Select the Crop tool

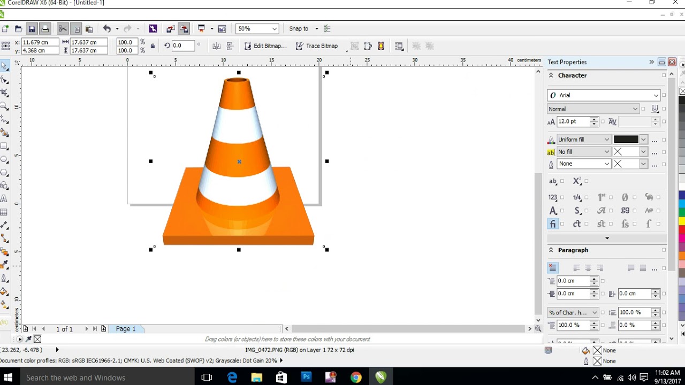tap(4, 93)
